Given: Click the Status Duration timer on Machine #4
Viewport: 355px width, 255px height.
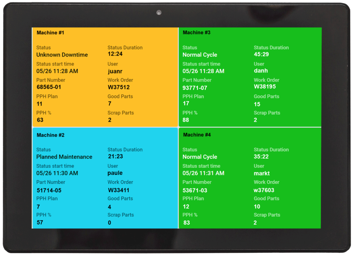Looking at the screenshot, I should pyautogui.click(x=261, y=157).
